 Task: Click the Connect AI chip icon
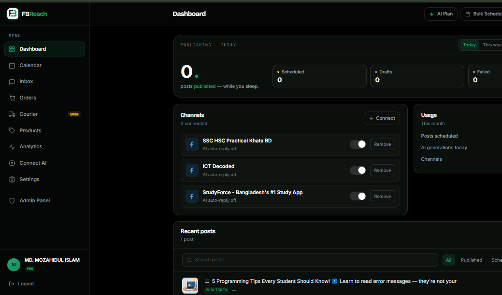12,163
